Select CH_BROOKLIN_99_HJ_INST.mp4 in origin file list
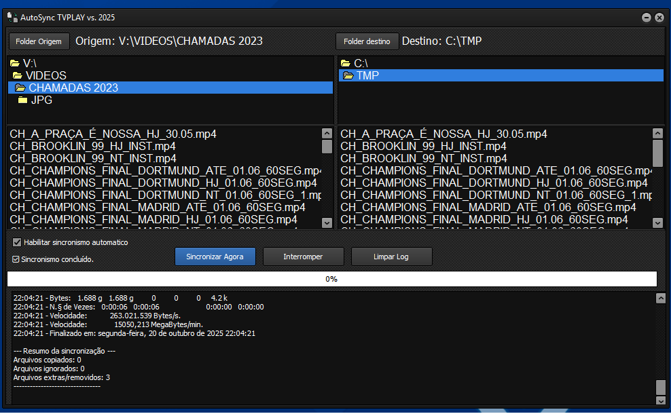The width and height of the screenshot is (671, 414). pyautogui.click(x=93, y=146)
